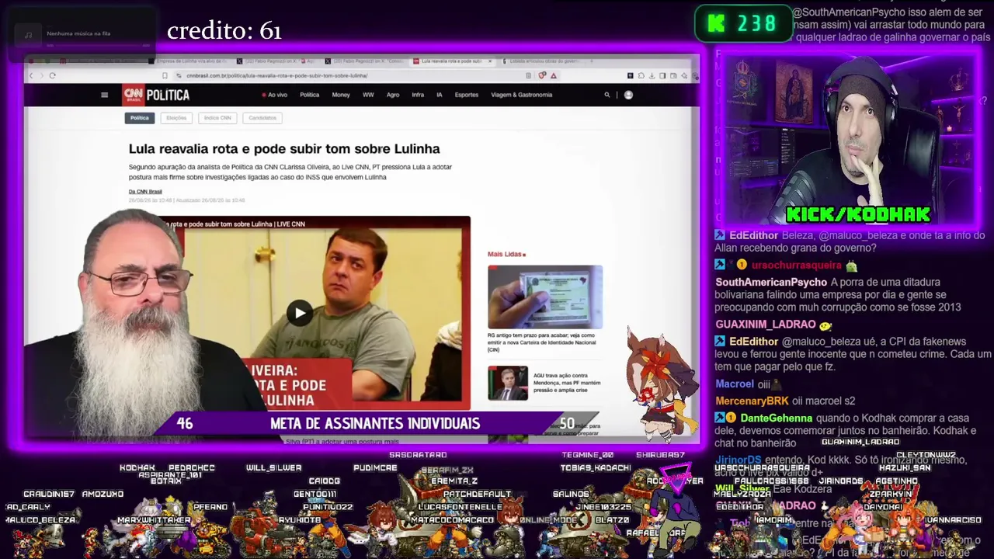
Task: Go back in the browser
Action: pyautogui.click(x=31, y=75)
